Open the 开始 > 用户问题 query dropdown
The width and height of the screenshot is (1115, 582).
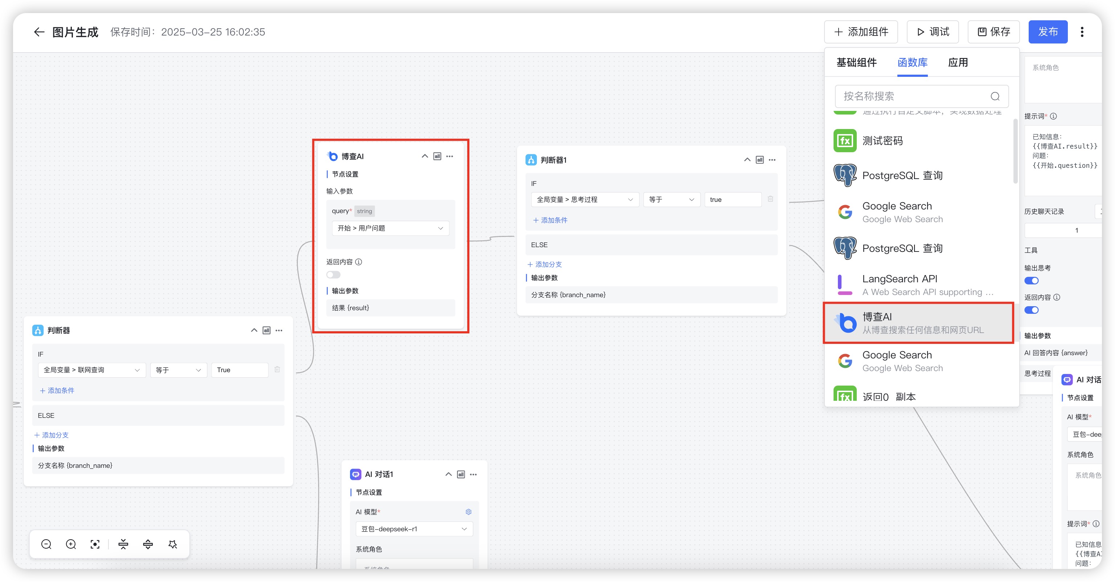click(x=390, y=228)
